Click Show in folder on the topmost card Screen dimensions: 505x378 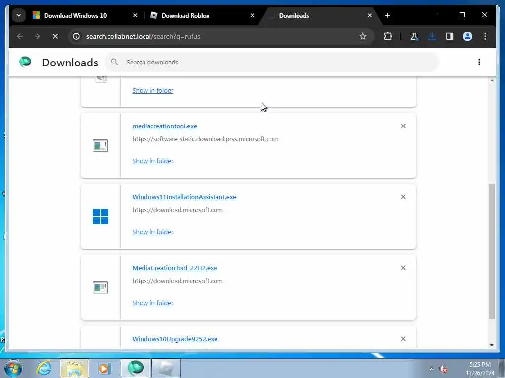153,91
